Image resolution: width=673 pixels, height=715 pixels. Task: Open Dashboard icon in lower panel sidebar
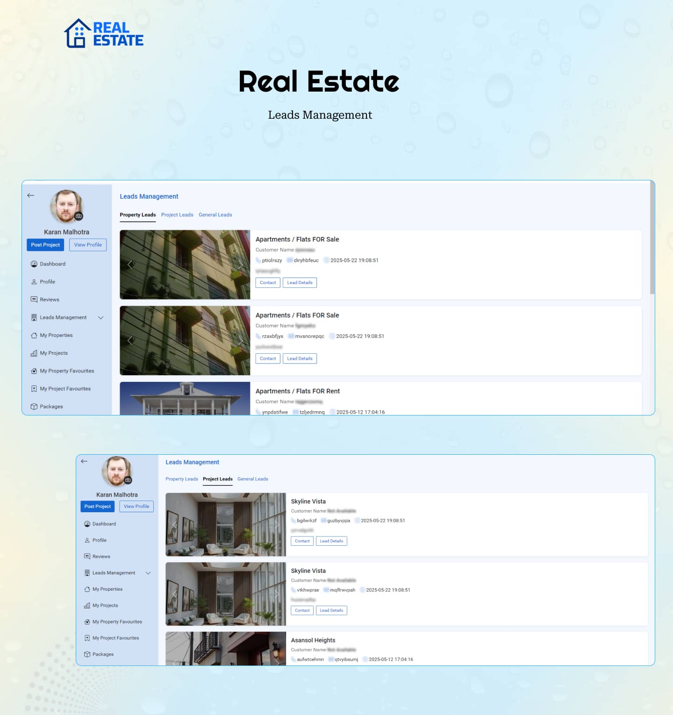coord(87,524)
